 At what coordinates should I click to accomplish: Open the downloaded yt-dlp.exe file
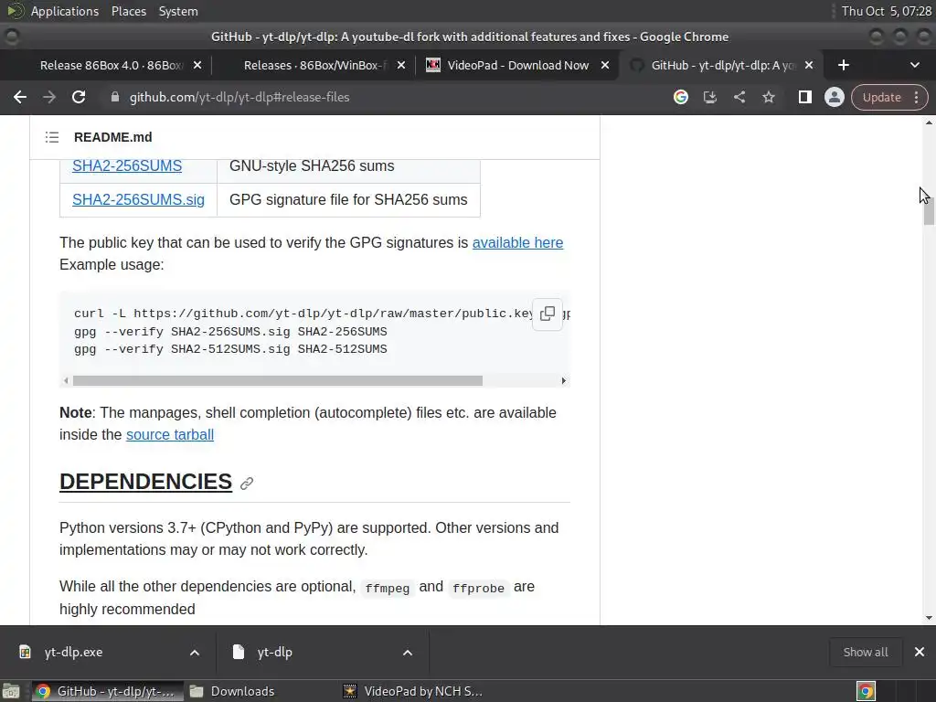click(x=73, y=652)
